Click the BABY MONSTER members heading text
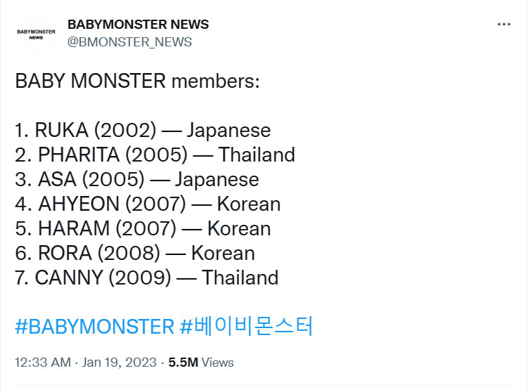This screenshot has width=528, height=392. 137,81
